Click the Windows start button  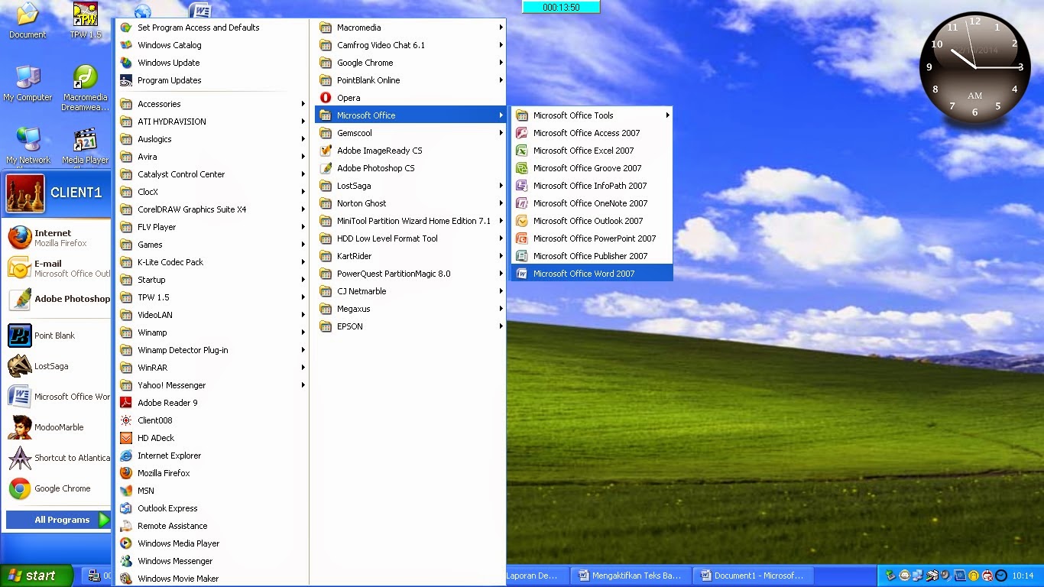(x=37, y=576)
